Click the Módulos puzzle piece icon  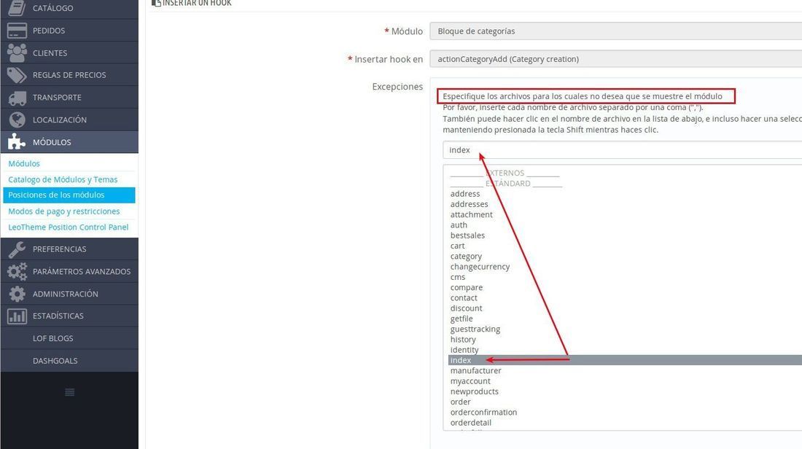point(16,141)
